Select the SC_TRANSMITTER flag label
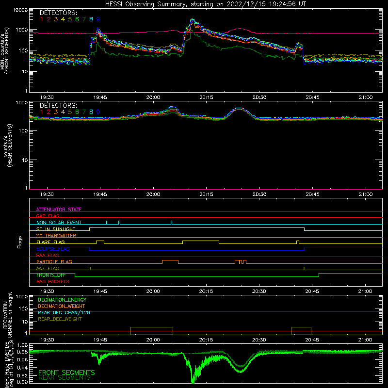 click(56, 236)
